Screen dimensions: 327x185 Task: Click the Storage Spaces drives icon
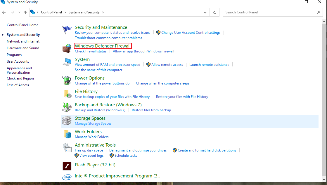67,121
